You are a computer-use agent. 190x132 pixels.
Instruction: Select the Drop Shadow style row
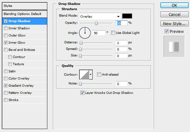pos(24,21)
